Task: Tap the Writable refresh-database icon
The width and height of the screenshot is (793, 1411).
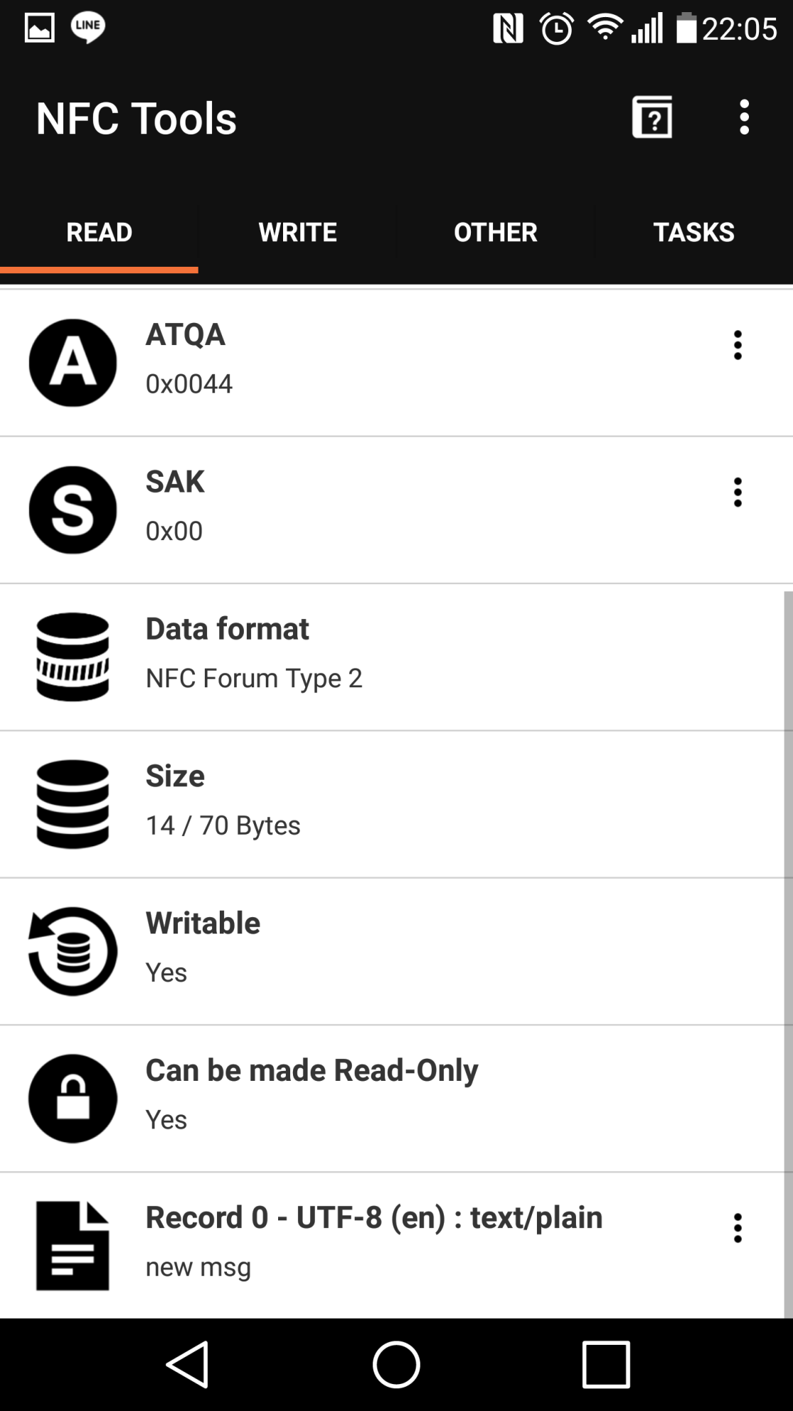Action: [73, 951]
